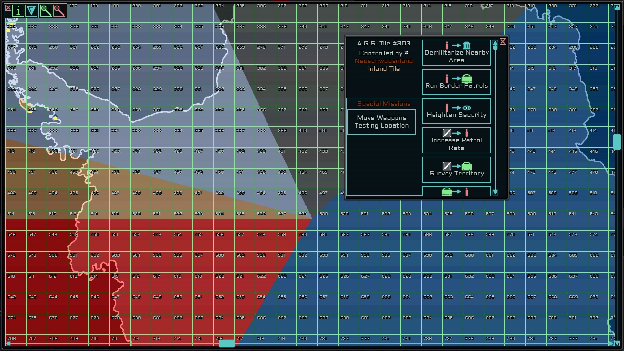Click the horizontal map scrollbar thumb
The image size is (624, 351).
coord(227,344)
